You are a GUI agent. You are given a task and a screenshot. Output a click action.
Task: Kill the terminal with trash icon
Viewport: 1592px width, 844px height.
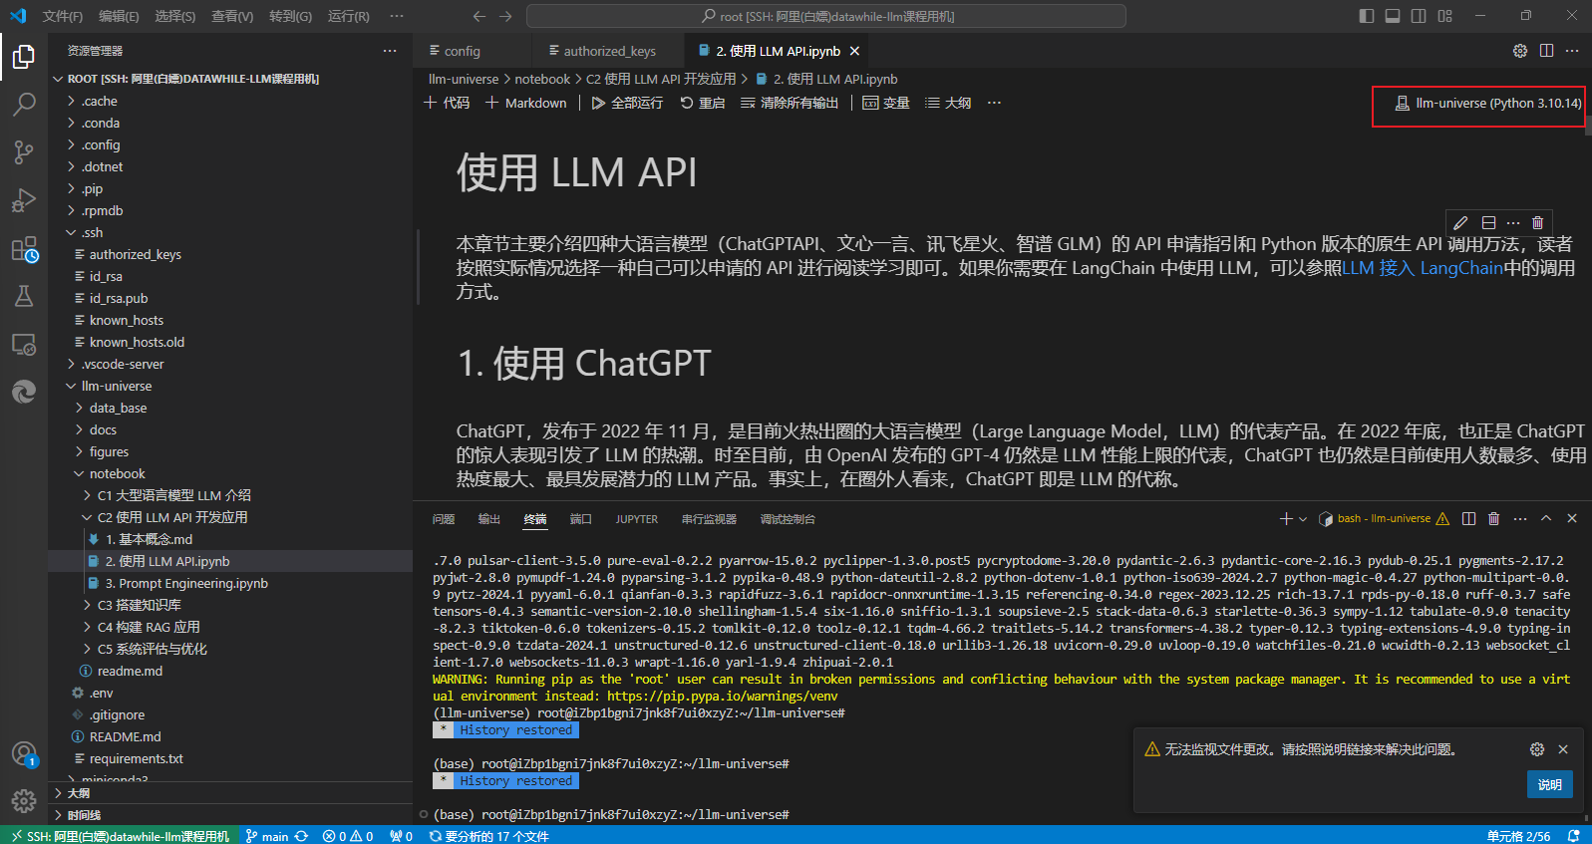[x=1493, y=518]
